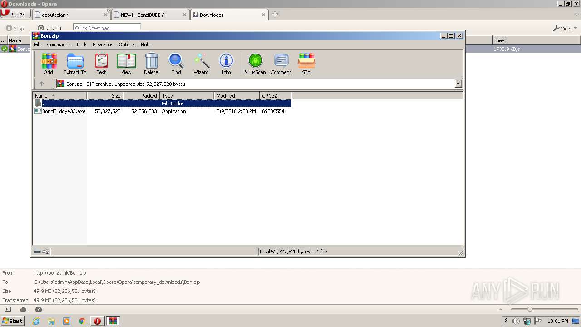Open the Tools menu

(82, 45)
